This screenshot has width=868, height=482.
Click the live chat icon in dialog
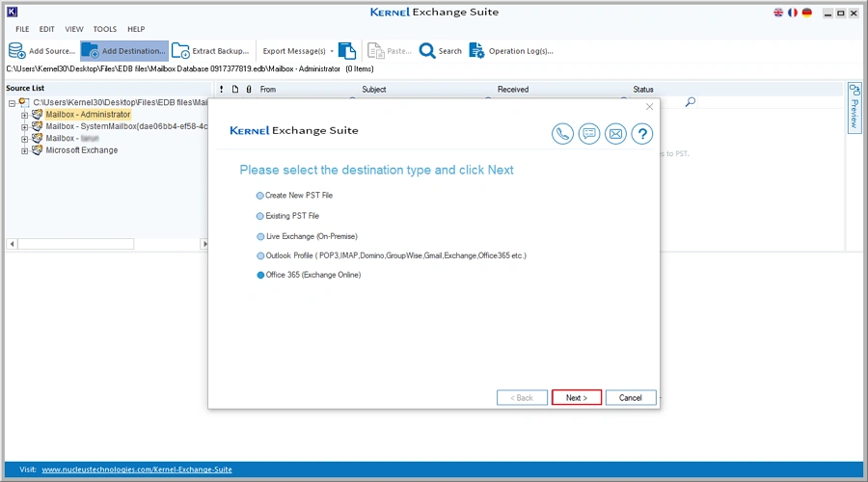pos(589,133)
